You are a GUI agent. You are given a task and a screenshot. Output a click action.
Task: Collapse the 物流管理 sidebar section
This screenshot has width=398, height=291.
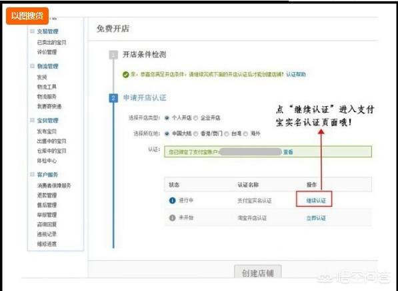coord(32,66)
